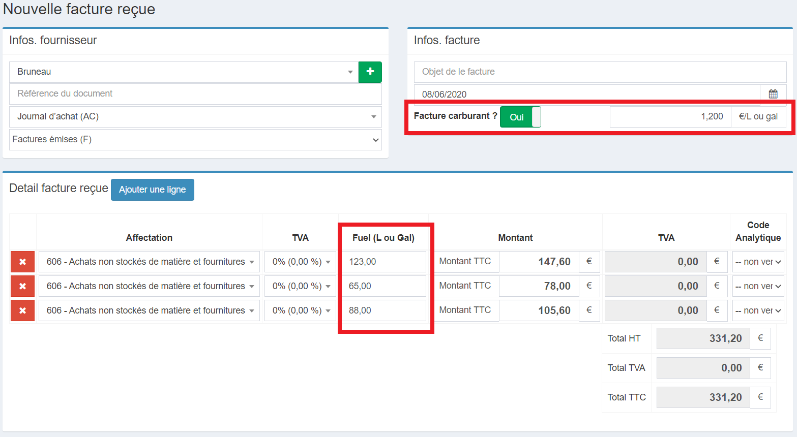Open the Bruneau supplier dropdown

coord(183,72)
